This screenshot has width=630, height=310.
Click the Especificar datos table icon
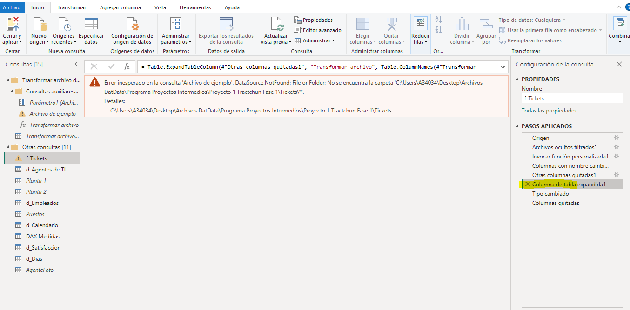(x=91, y=24)
